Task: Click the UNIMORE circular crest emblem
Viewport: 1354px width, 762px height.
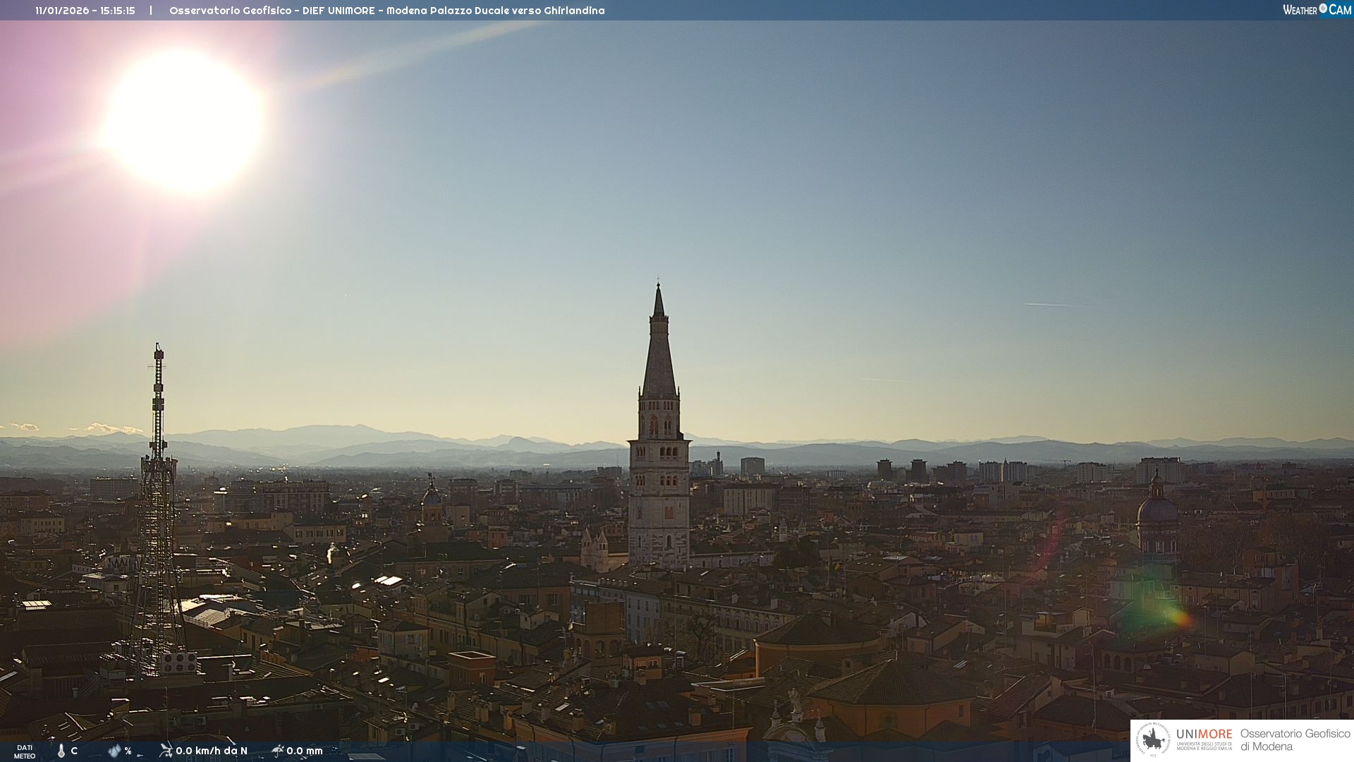Action: [x=1153, y=740]
